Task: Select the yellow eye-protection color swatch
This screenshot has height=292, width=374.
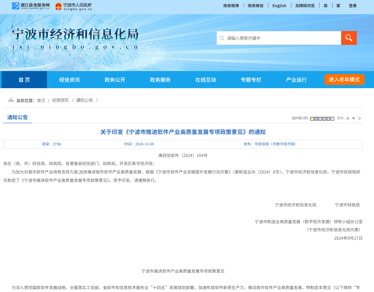Action: [312, 119]
